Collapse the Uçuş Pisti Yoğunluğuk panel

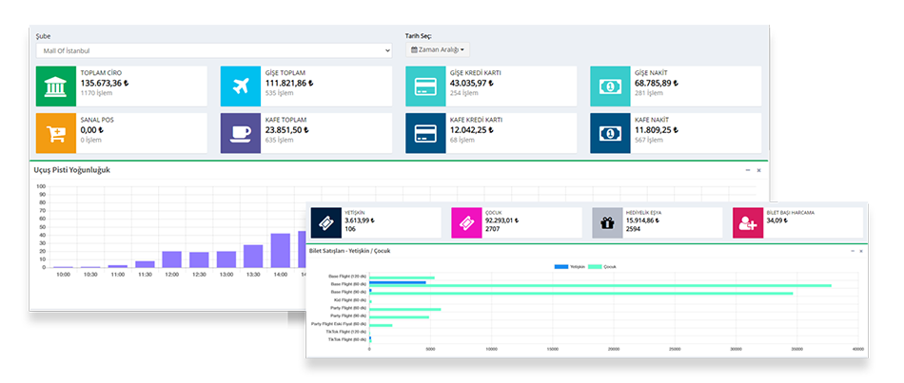pyautogui.click(x=747, y=170)
